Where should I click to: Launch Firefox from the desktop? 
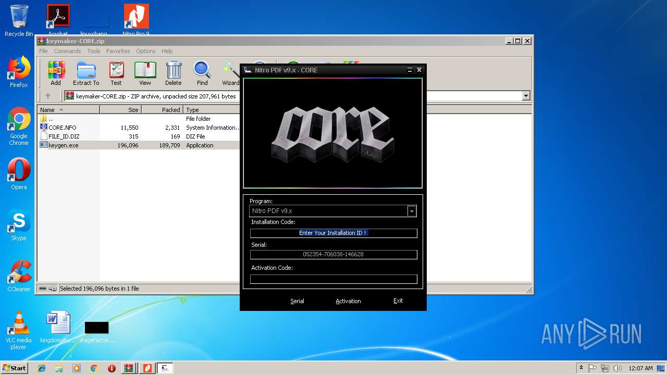(19, 72)
